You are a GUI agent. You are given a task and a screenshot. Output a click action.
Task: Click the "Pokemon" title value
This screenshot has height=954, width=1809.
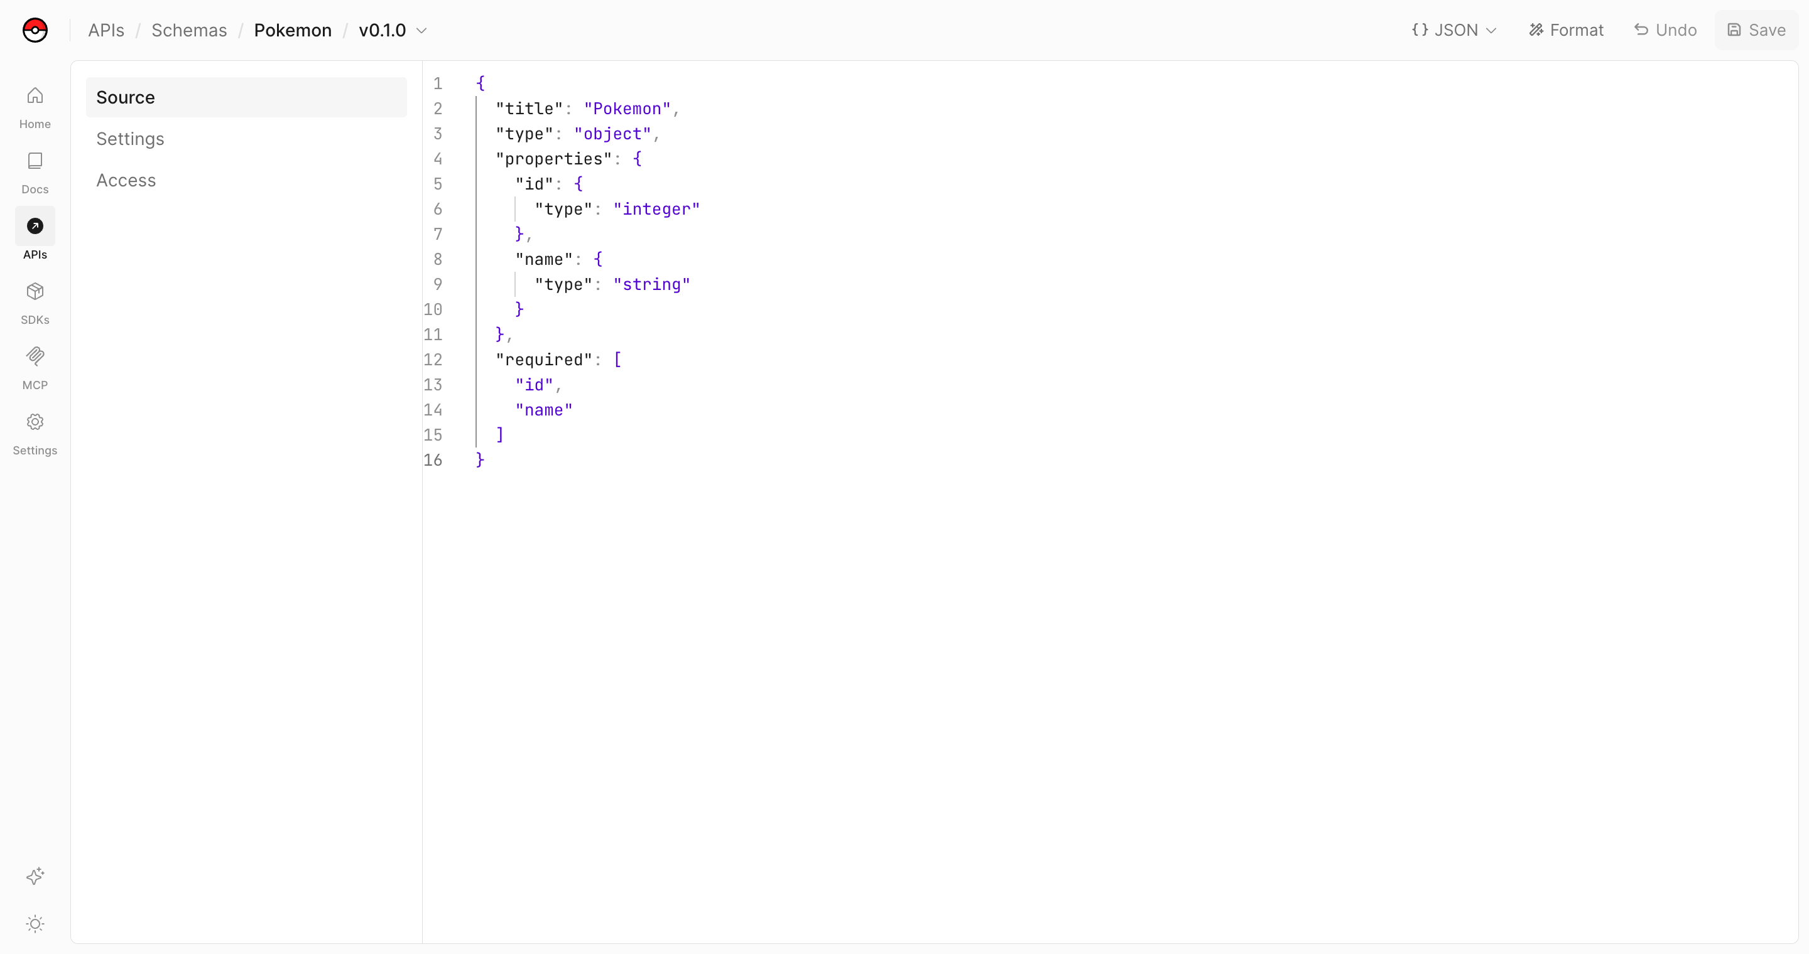(627, 109)
